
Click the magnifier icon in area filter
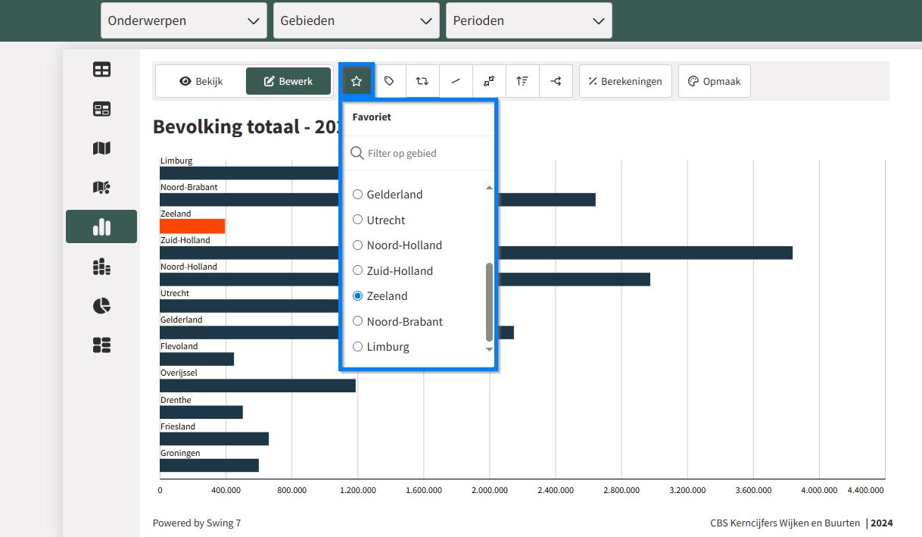coord(357,153)
